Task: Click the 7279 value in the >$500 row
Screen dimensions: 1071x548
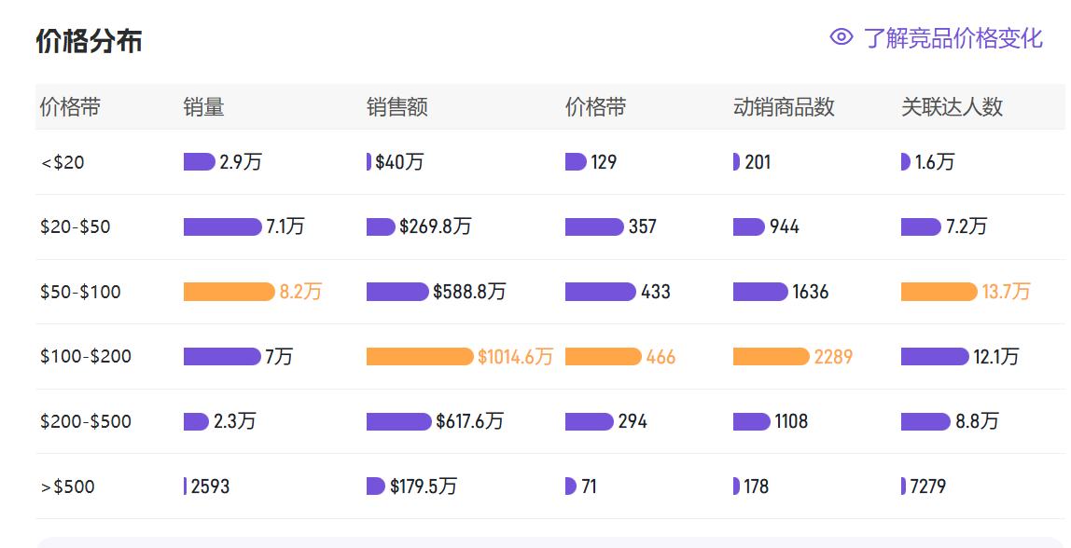Action: [x=927, y=486]
